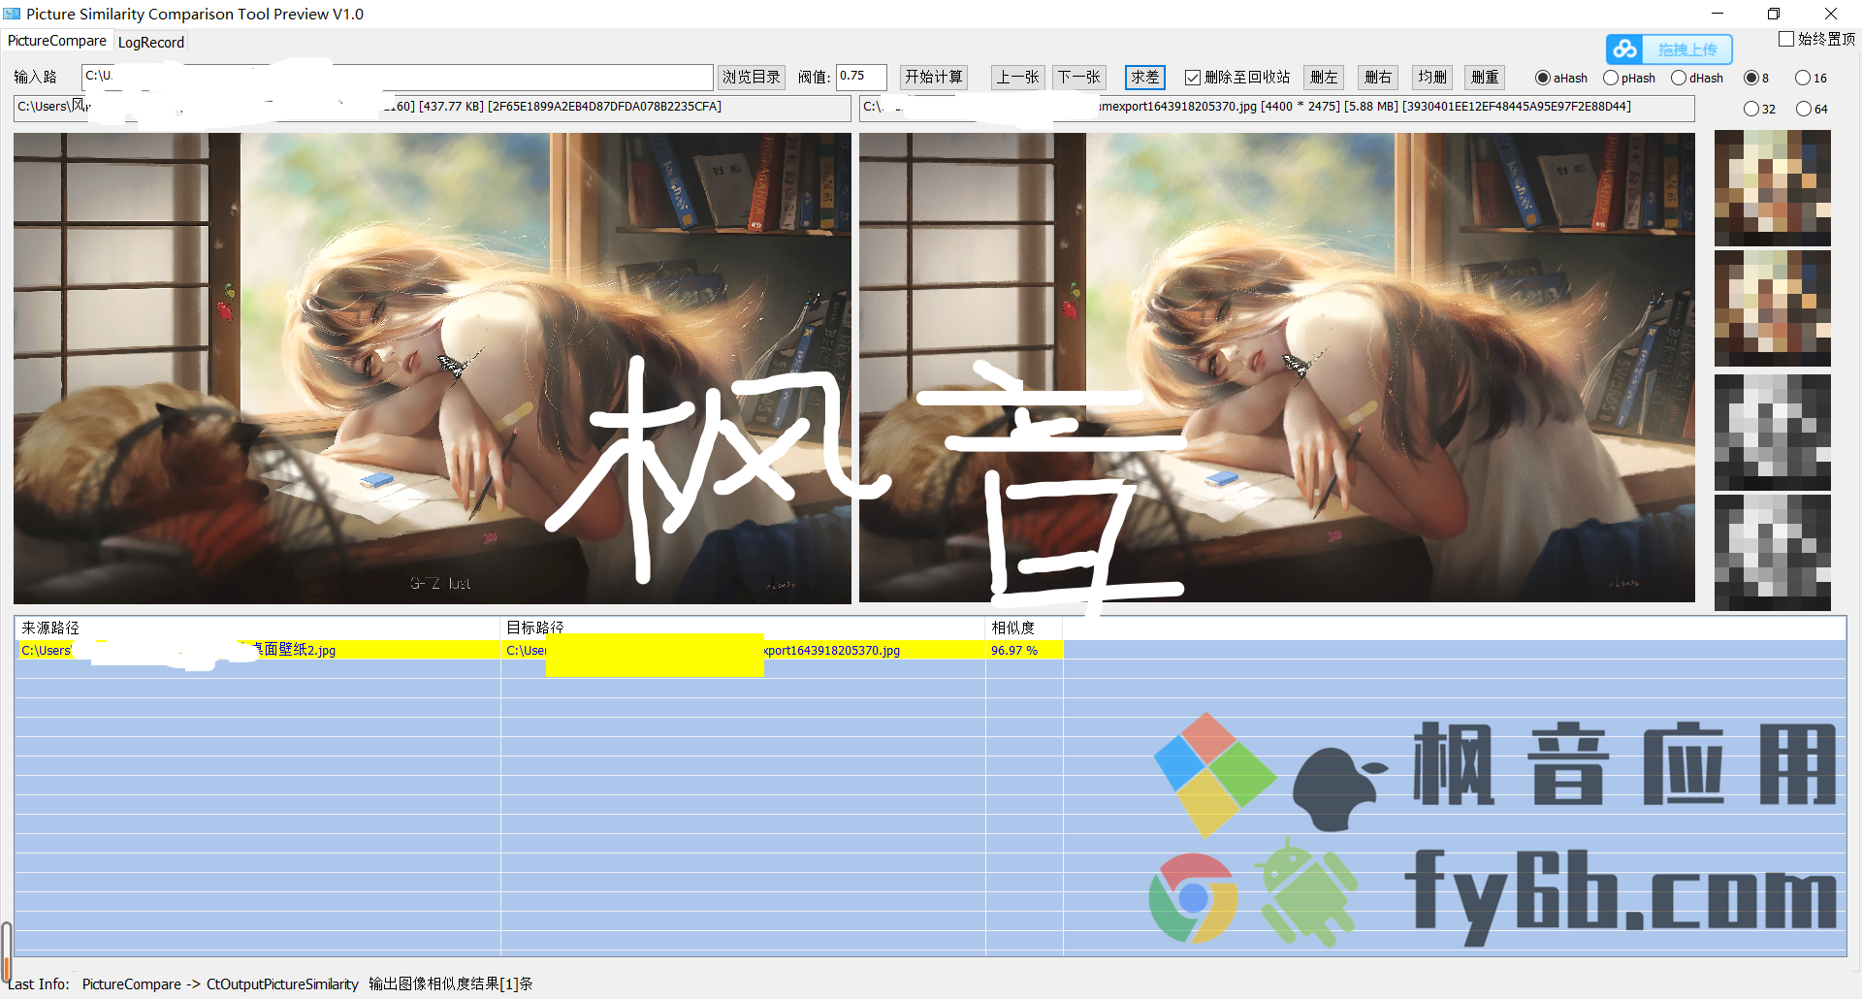The width and height of the screenshot is (1862, 999).
Task: Click the left source image preview
Action: point(433,368)
